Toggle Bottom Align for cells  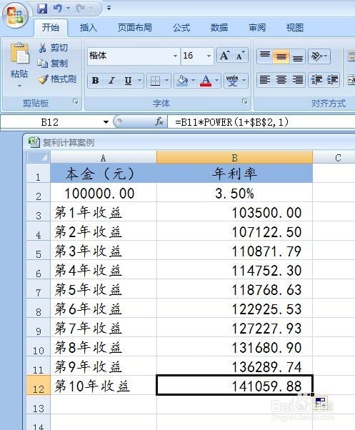298,56
